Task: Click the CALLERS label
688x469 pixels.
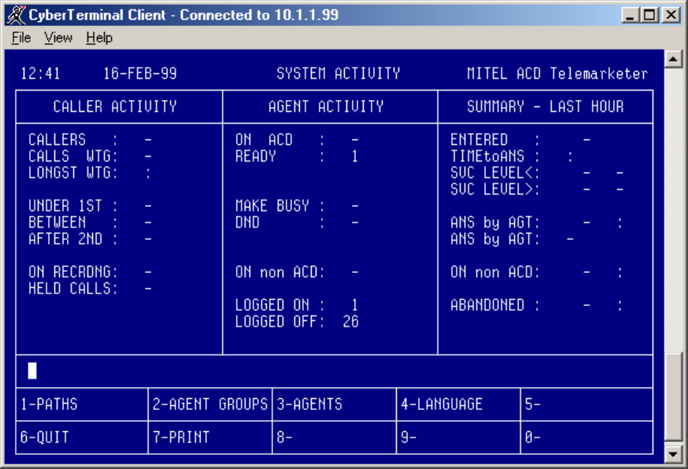Action: [57, 139]
